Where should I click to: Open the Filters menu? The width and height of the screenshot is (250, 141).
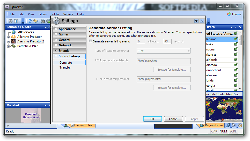[42, 14]
